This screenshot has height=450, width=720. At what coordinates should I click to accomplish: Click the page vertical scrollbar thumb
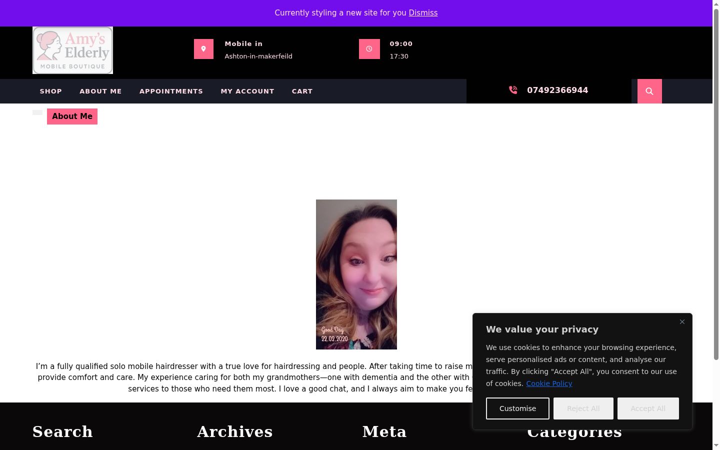(716, 184)
